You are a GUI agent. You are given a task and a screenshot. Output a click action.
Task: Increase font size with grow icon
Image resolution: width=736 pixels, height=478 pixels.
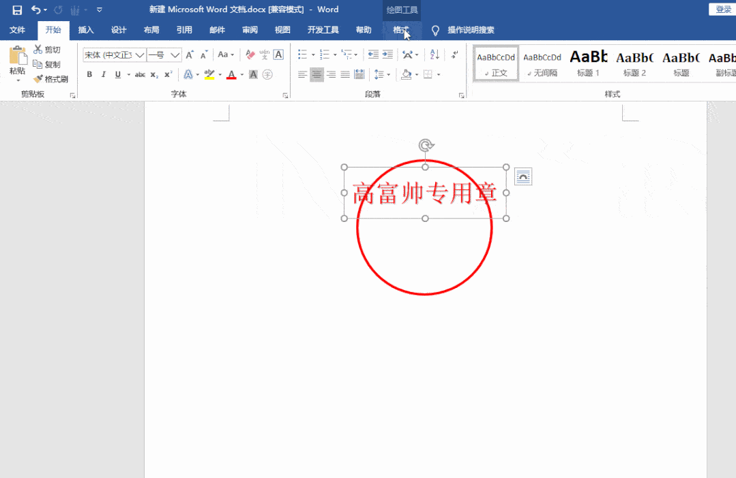click(190, 55)
